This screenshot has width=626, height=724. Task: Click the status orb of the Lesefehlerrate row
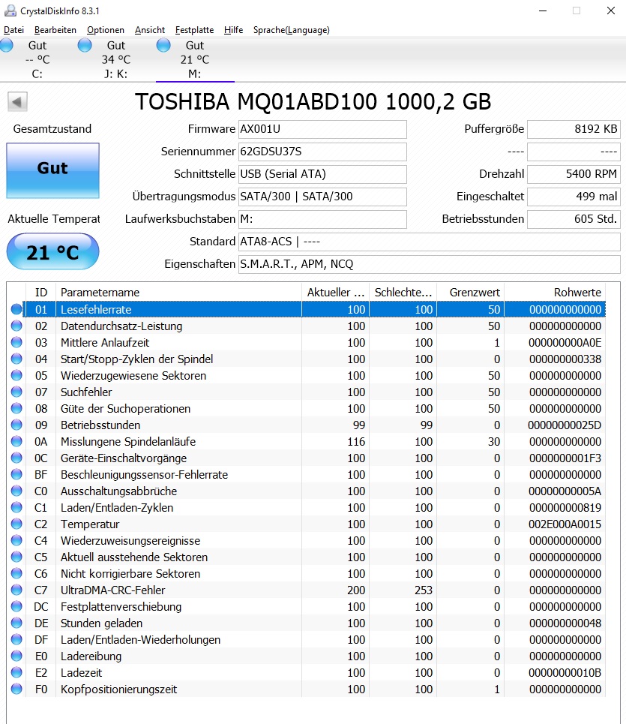click(16, 309)
